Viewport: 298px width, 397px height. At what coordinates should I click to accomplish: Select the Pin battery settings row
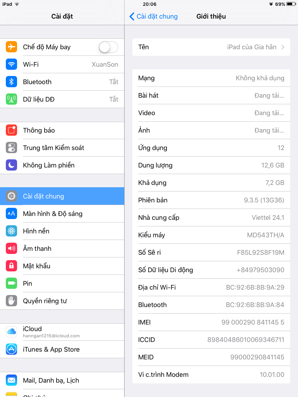pyautogui.click(x=62, y=283)
